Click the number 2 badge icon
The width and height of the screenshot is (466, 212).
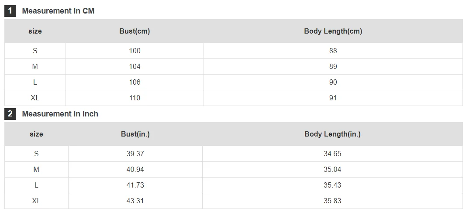click(x=10, y=114)
